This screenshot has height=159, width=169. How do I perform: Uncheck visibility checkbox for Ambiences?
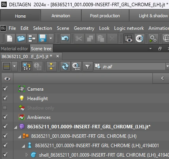pyautogui.click(x=5, y=117)
